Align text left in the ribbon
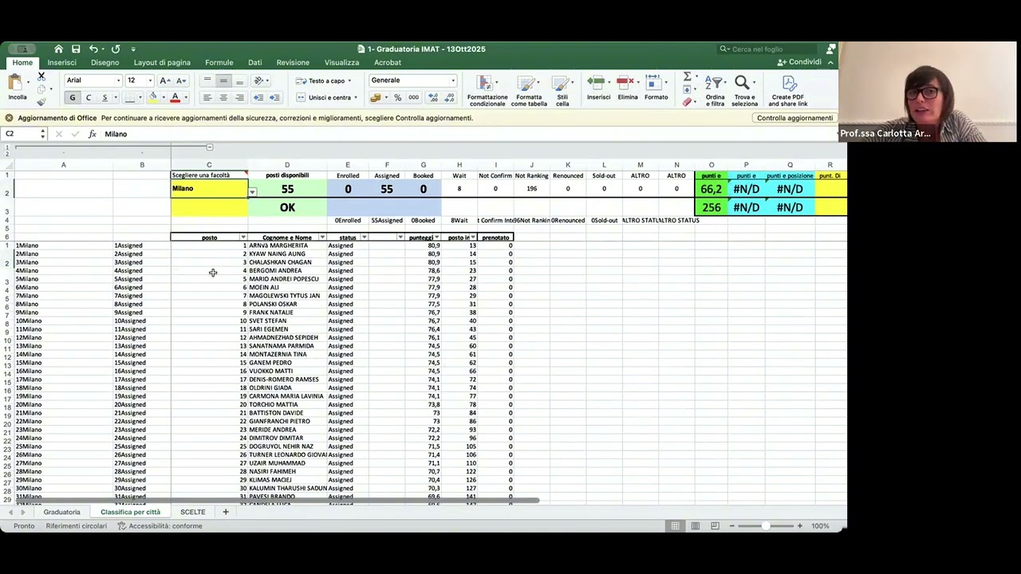Viewport: 1021px width, 574px height. [207, 97]
